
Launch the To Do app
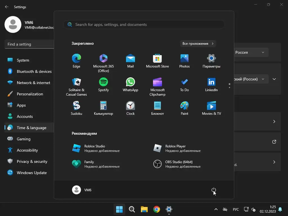coord(184,85)
